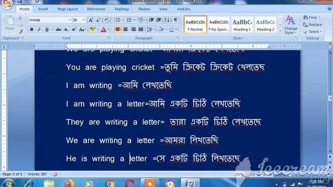Apply the Heading 1 style
Screen dimensions: 333x187
[x=242, y=24]
